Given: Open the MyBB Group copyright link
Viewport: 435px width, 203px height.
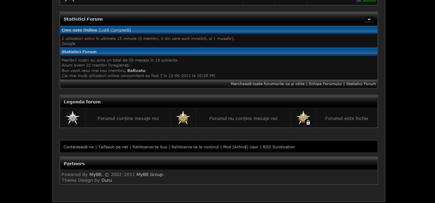Looking at the screenshot, I should [149, 175].
